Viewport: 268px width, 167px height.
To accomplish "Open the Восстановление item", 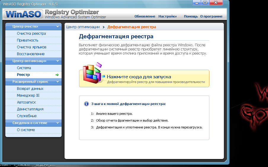I will tap(33, 54).
